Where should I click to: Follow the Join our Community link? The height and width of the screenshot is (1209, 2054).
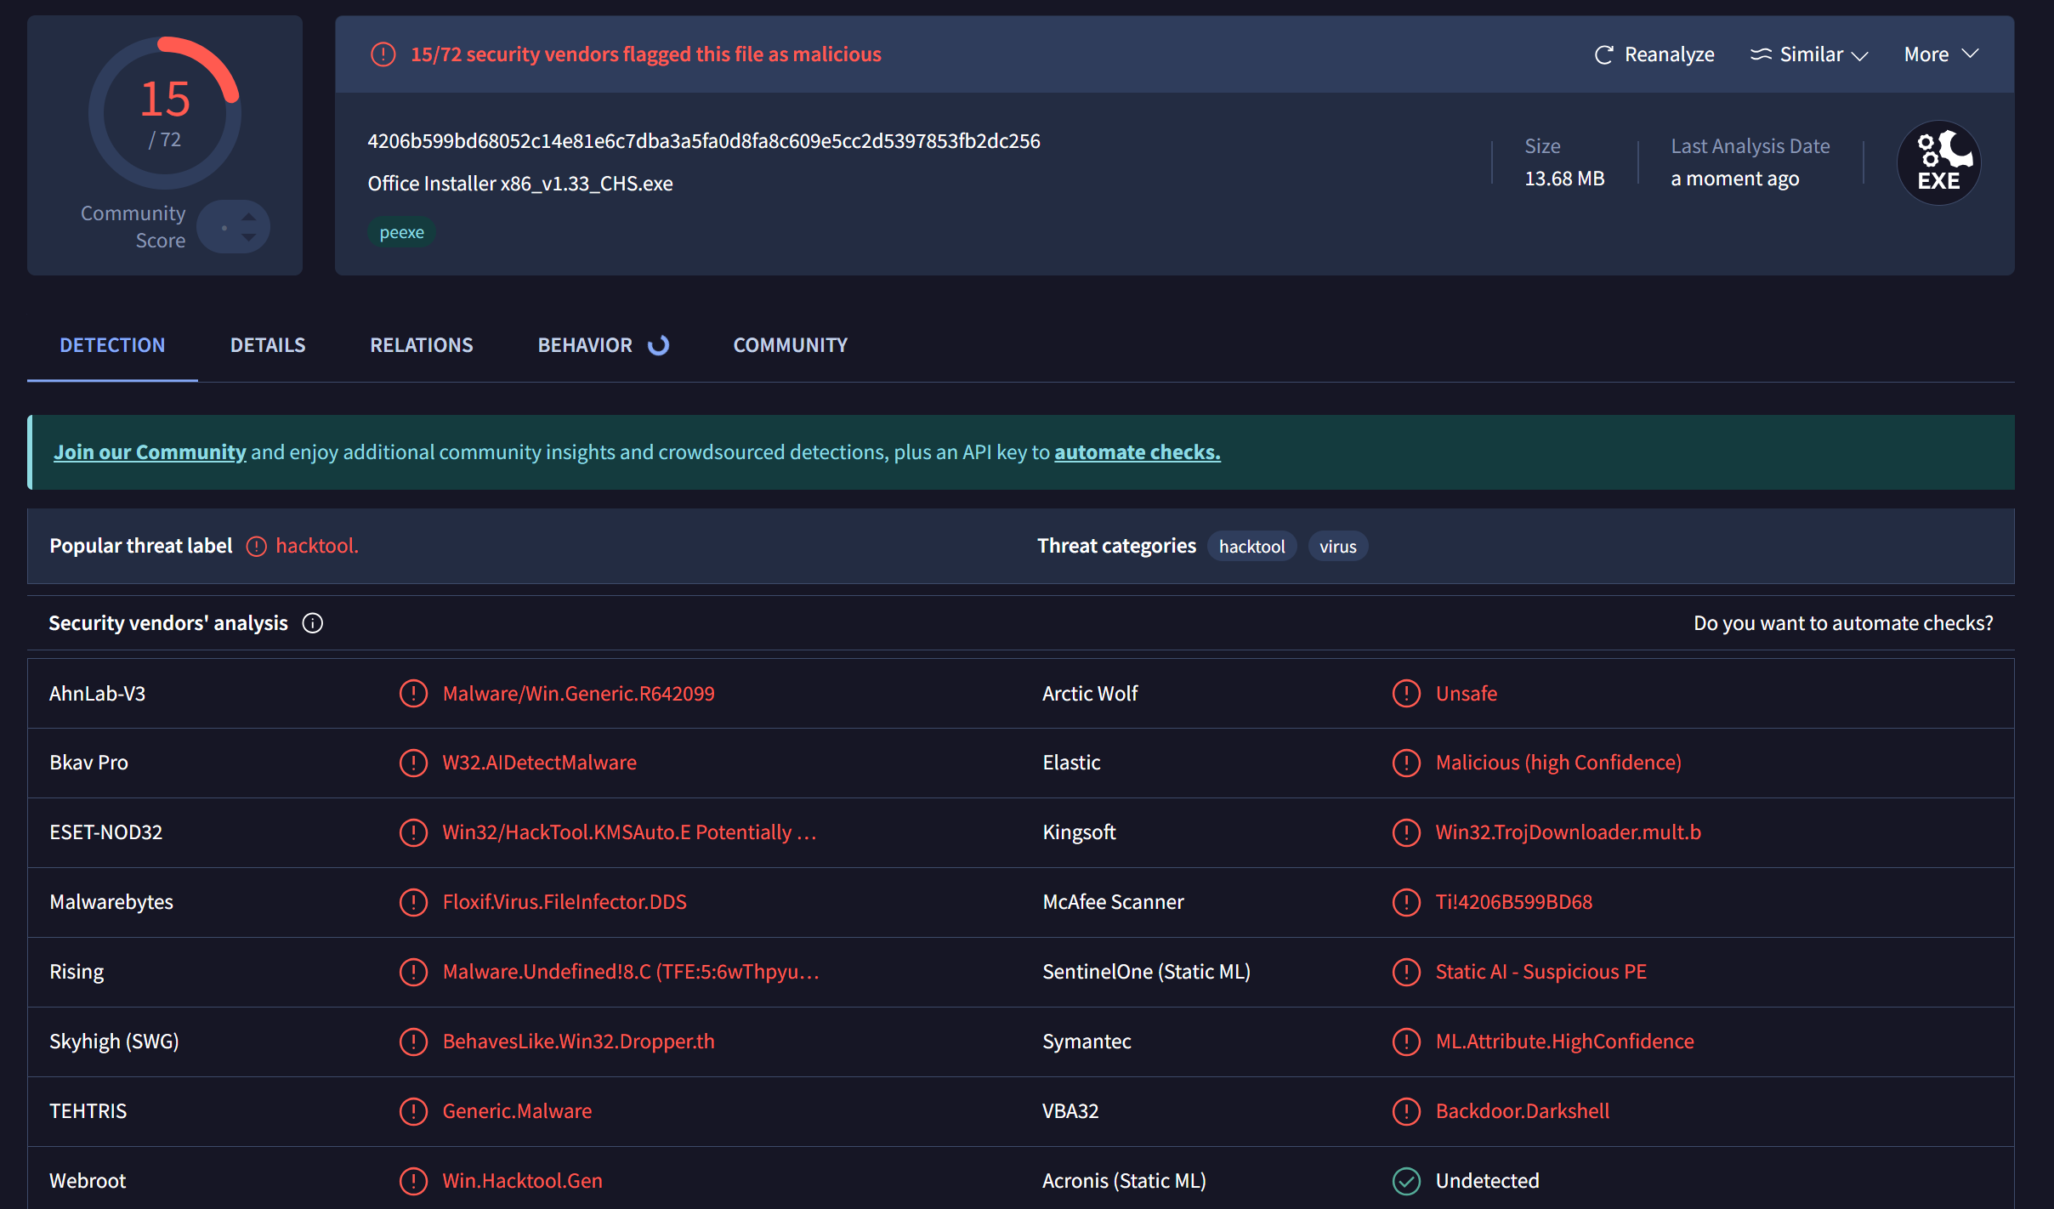click(150, 452)
